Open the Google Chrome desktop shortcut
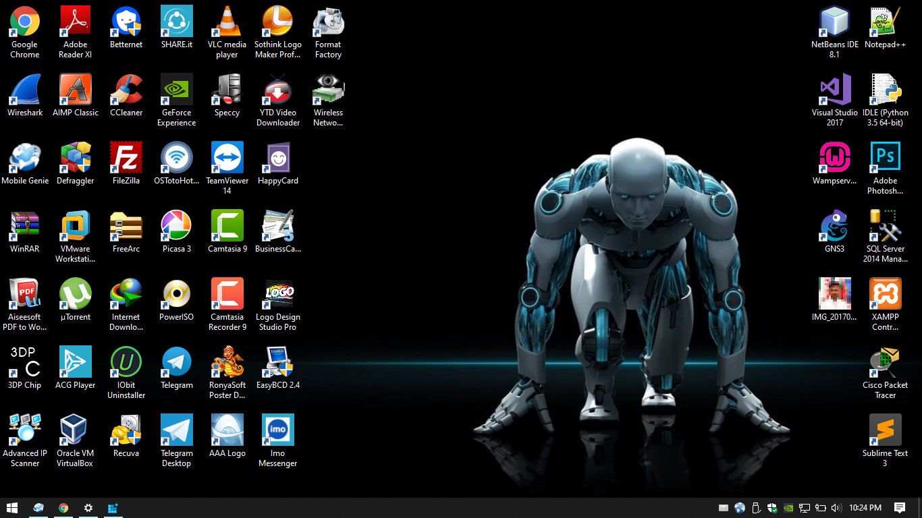Screen dimensions: 922x518 25,22
